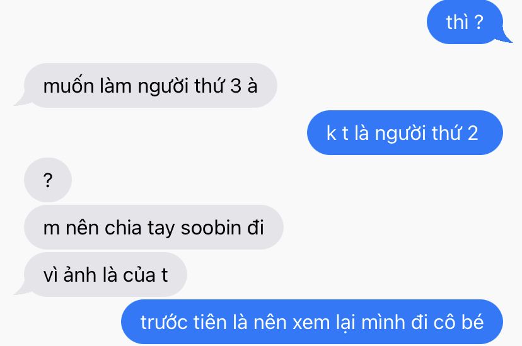Click the number 2 in the blue message
Image resolution: width=522 pixels, height=346 pixels.
click(x=473, y=133)
